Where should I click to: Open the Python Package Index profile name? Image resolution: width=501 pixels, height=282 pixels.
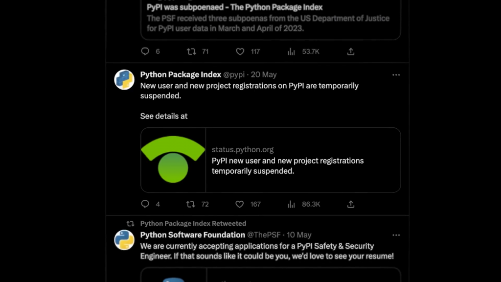click(181, 74)
